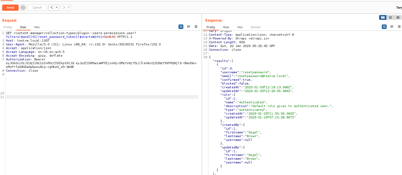
Task: Click the Request panel heading
Action: coord(9,20)
